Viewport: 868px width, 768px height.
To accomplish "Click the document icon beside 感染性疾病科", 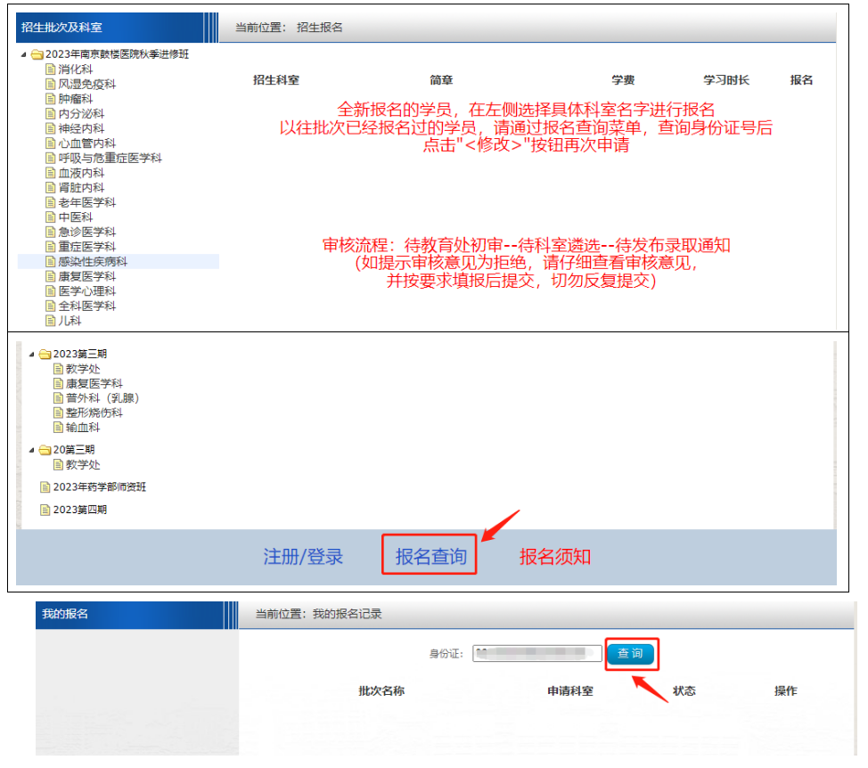I will pyautogui.click(x=51, y=261).
